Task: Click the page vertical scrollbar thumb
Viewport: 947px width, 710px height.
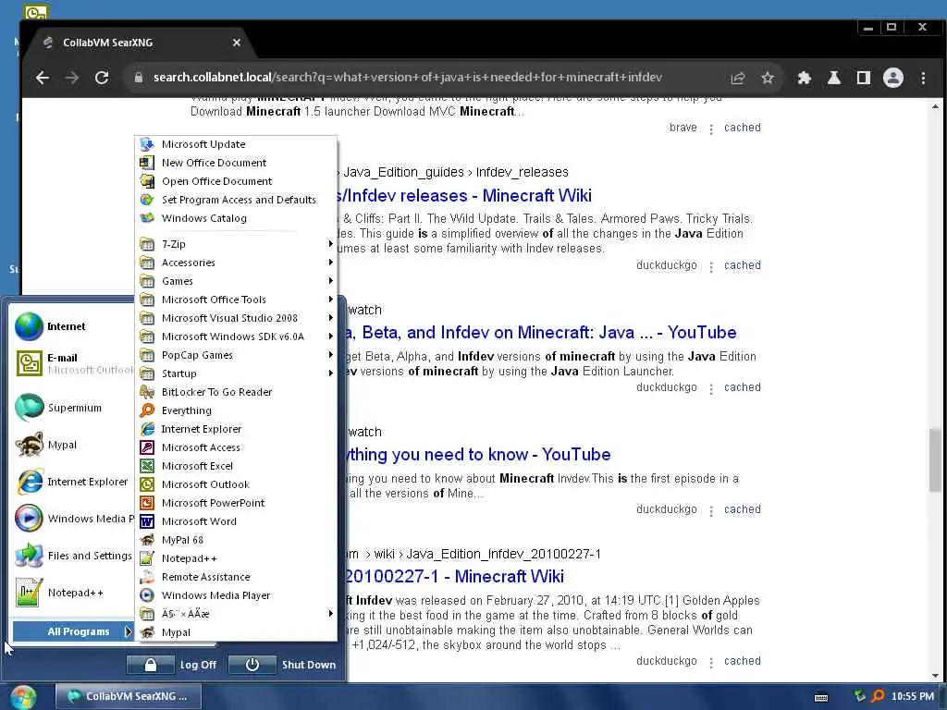Action: tap(935, 460)
